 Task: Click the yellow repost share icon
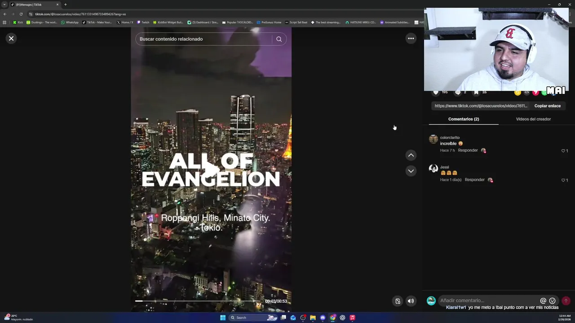517,92
